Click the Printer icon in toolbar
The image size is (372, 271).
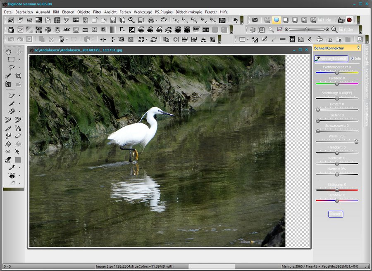151,20
